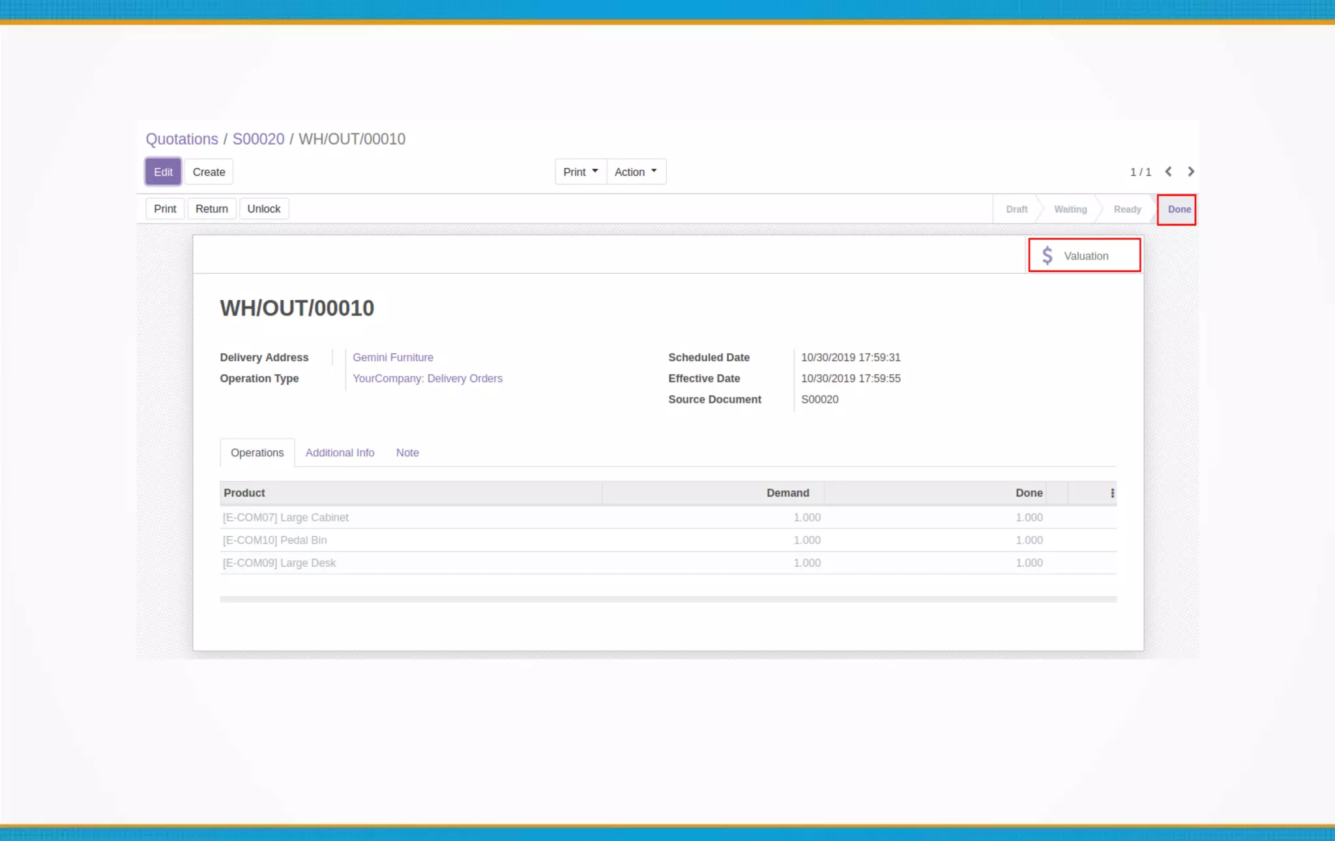Click the Create button

pyautogui.click(x=209, y=172)
